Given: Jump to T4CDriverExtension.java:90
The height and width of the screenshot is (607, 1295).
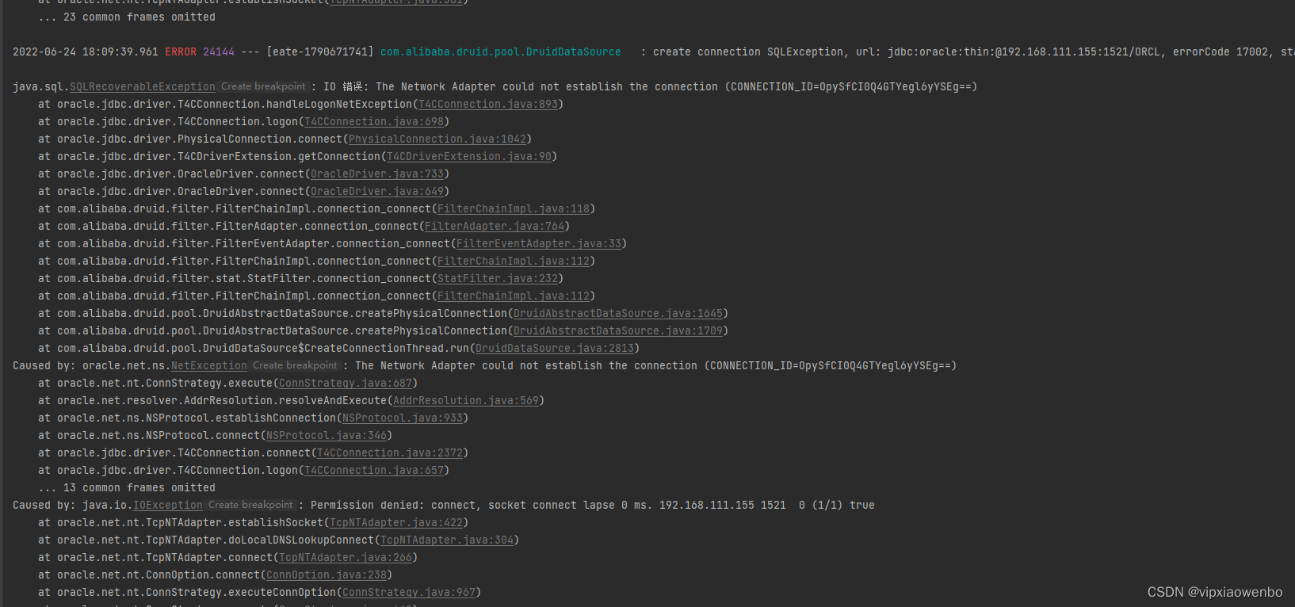Looking at the screenshot, I should tap(469, 157).
